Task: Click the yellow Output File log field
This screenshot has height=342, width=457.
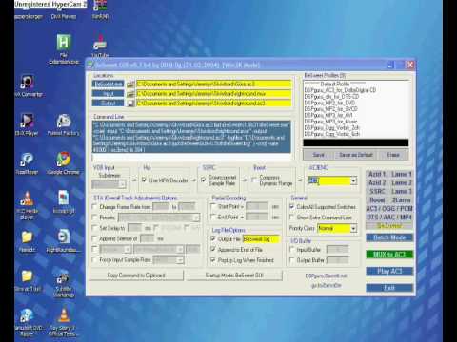Action: pos(261,239)
